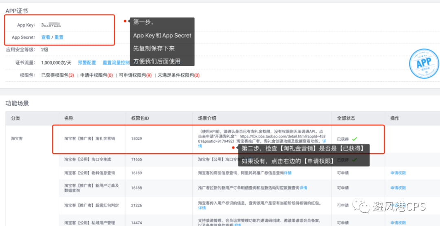Click 淘宝客【推广者】淘礼金营销 name cell
This screenshot has width=440, height=226.
tap(90, 138)
